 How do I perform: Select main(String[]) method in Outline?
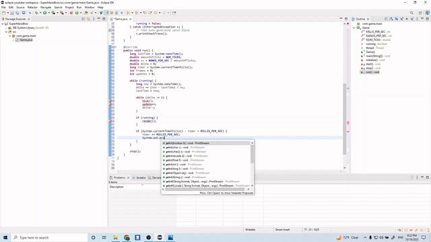pos(376,56)
